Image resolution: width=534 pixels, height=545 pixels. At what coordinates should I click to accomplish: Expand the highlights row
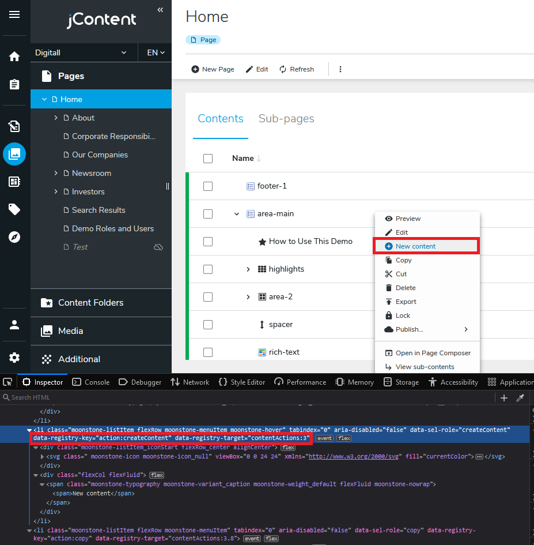coord(248,269)
